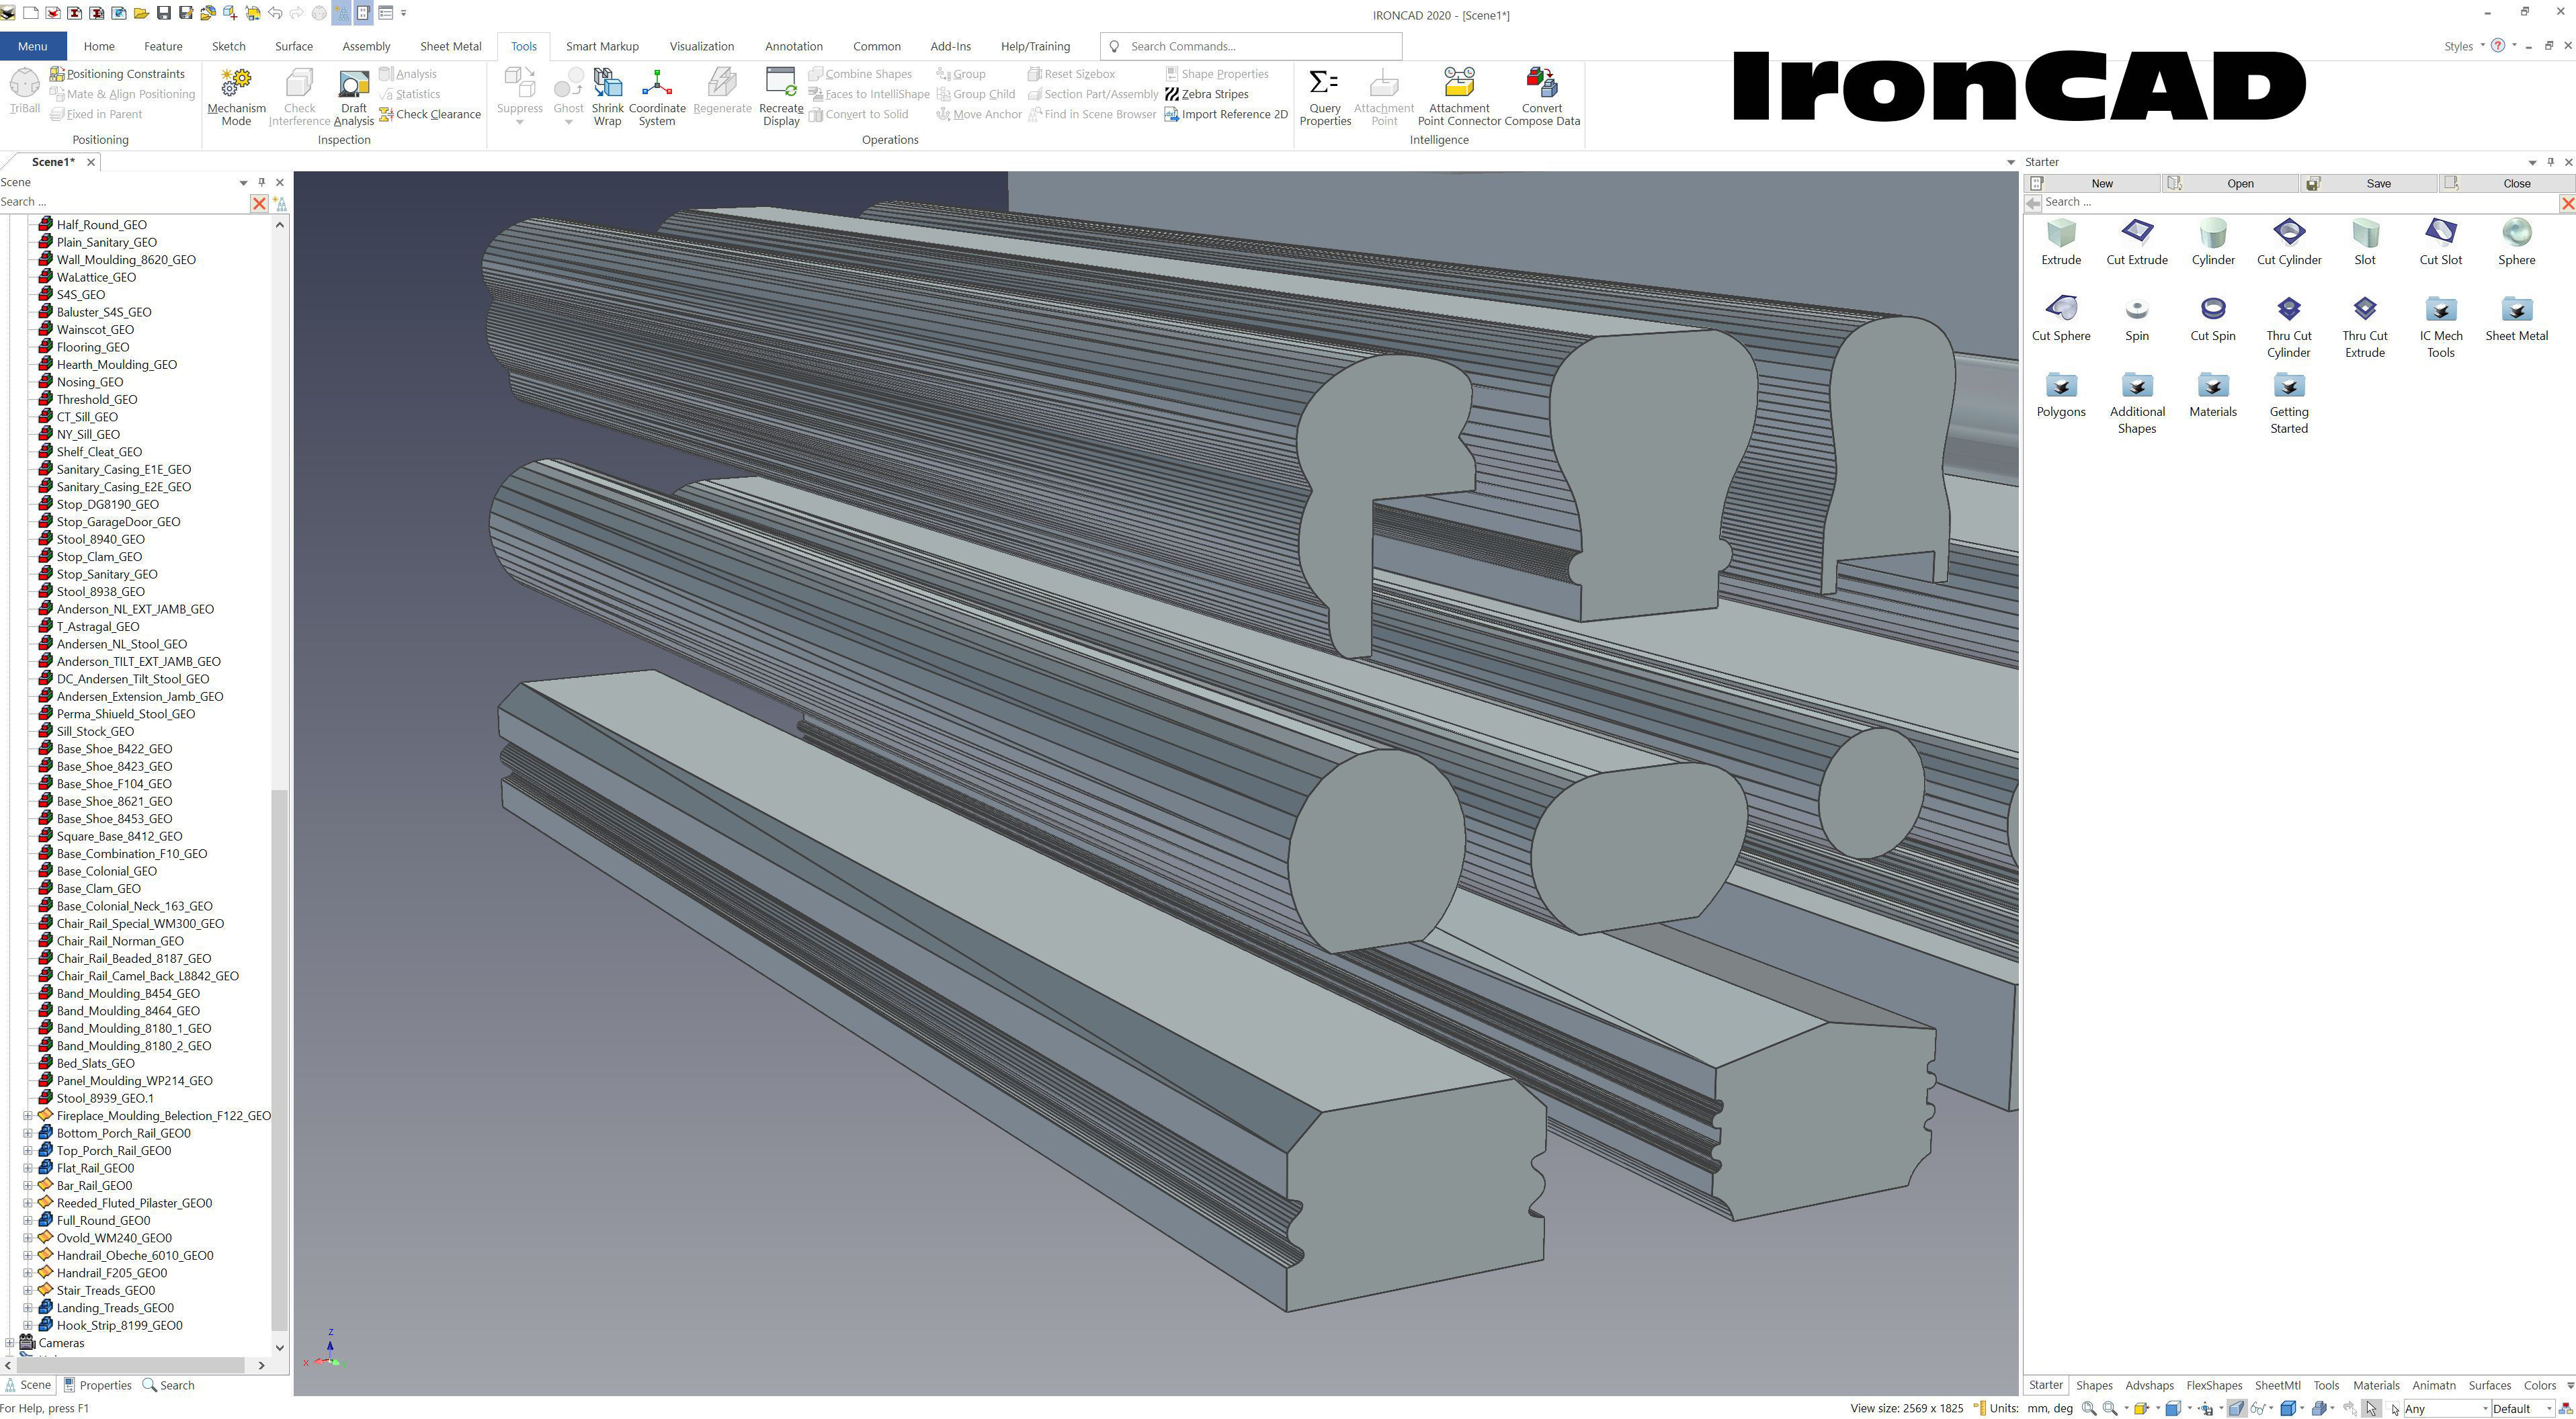Select Zebra Stripes tool
This screenshot has height=1419, width=2576.
tap(1206, 94)
